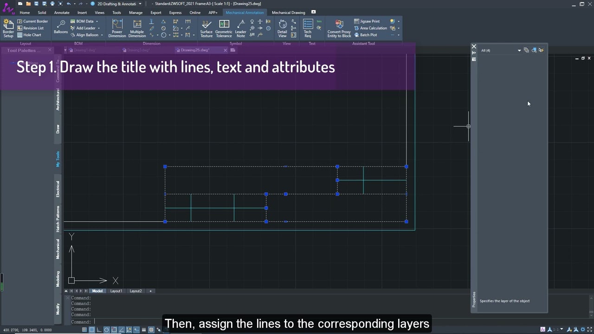Create a Detail View

282,28
